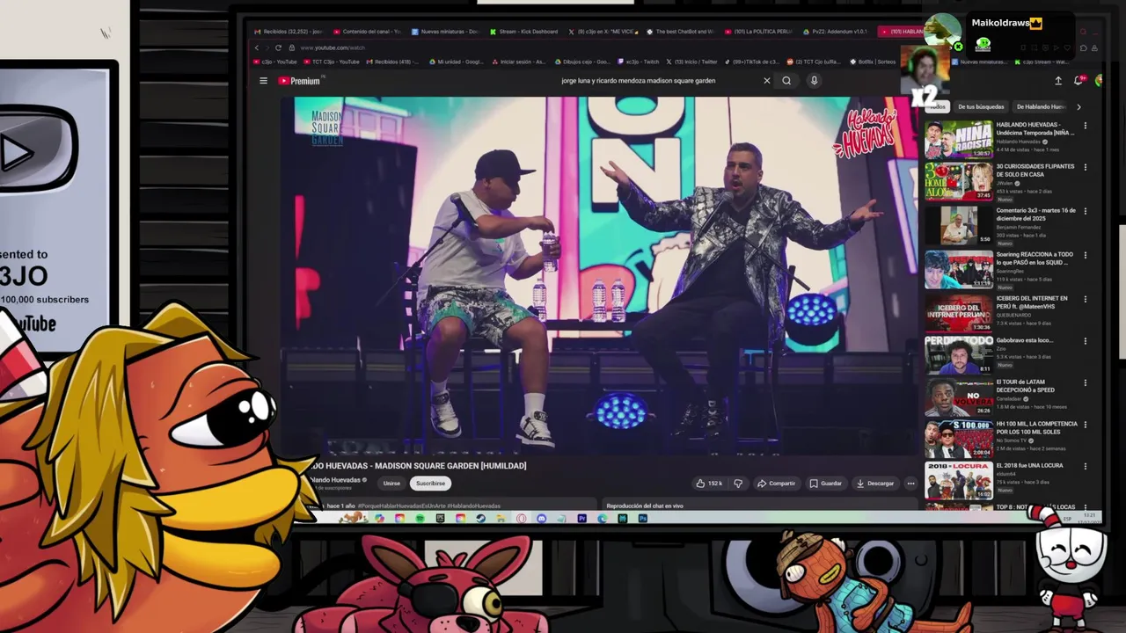Open ICEBERG DEL INTERNET EN PERÚ video title
The image size is (1126, 633).
(1032, 302)
